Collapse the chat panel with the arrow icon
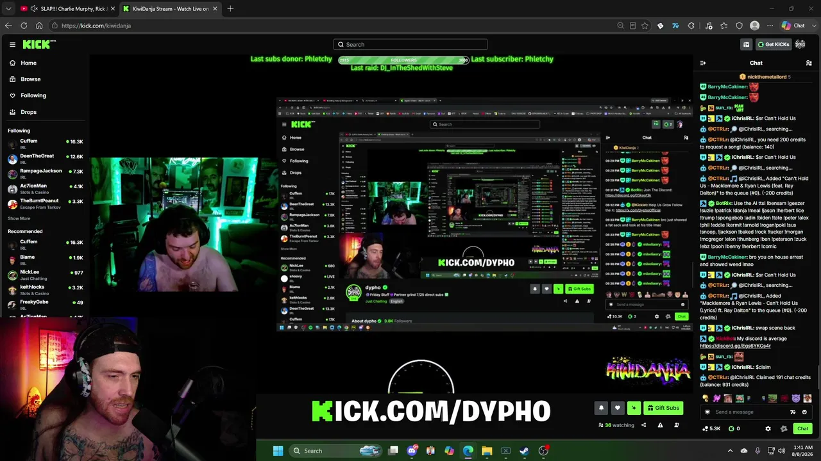The width and height of the screenshot is (821, 461). coord(703,63)
